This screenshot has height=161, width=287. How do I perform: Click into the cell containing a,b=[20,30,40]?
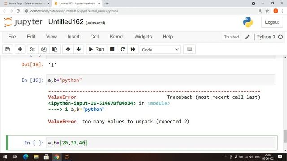(161, 143)
